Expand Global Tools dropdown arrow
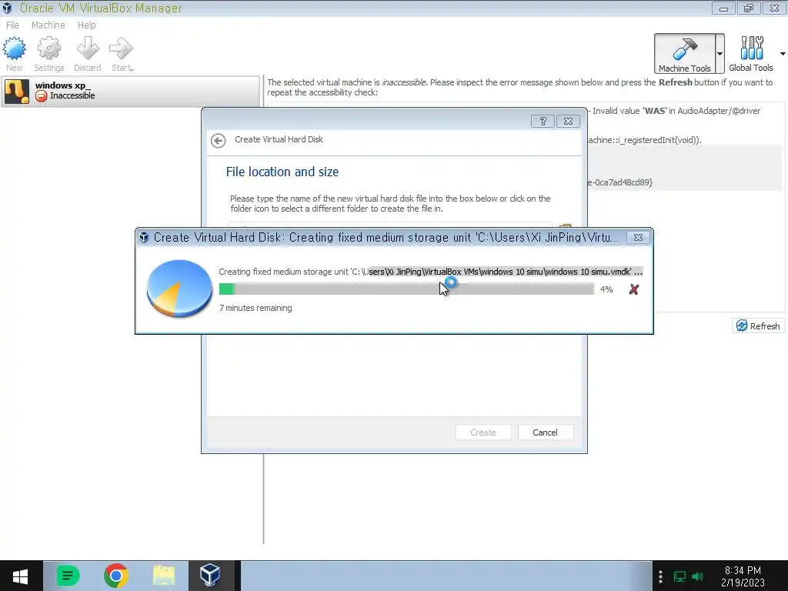 (783, 54)
